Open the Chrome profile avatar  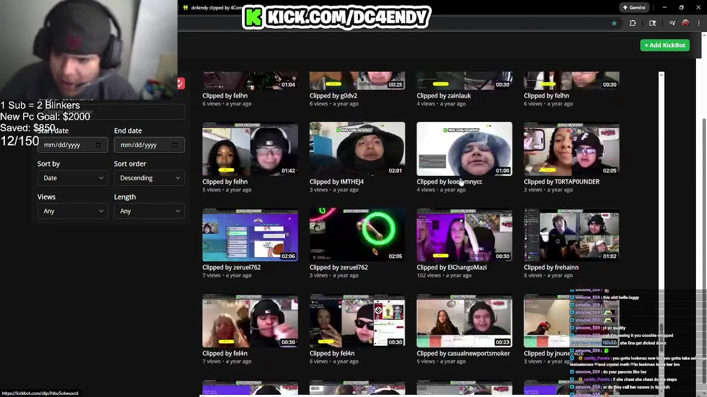[685, 23]
